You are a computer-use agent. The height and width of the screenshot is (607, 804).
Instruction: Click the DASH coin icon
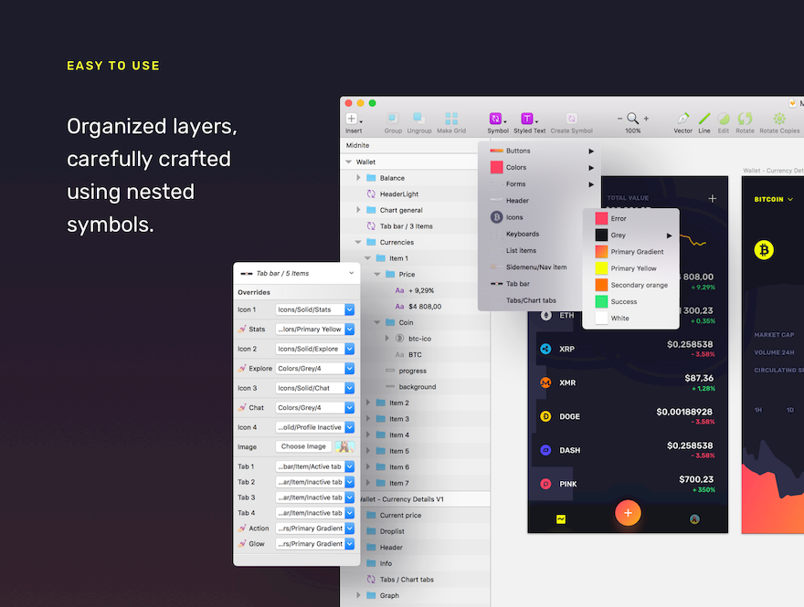545,450
